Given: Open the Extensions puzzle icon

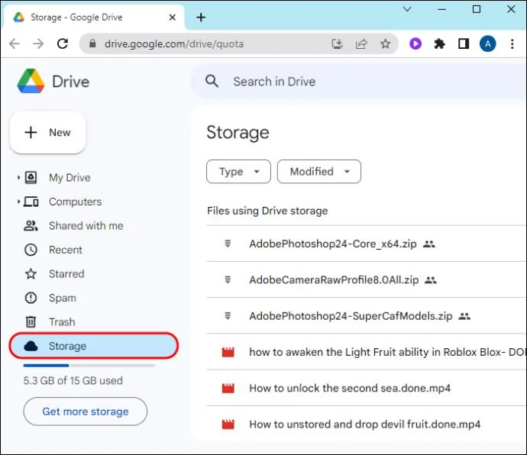Looking at the screenshot, I should [x=439, y=44].
